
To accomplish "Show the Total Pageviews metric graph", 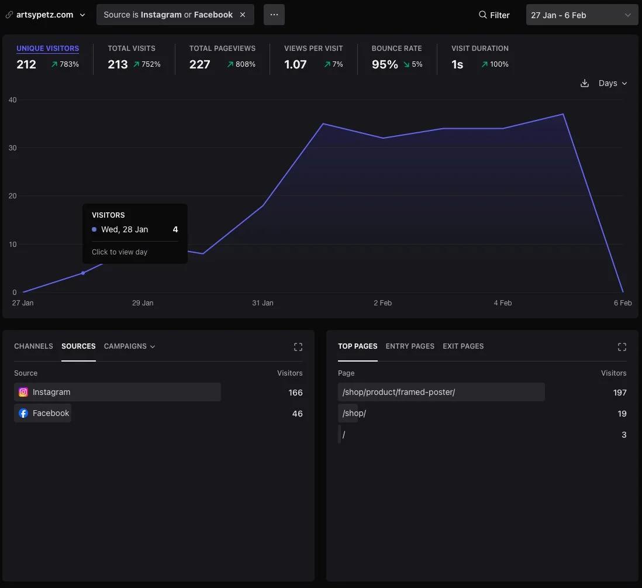I will (x=222, y=49).
